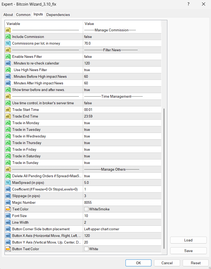211x269 pixels.
Task: Select the Inputs tab
Action: (38, 14)
